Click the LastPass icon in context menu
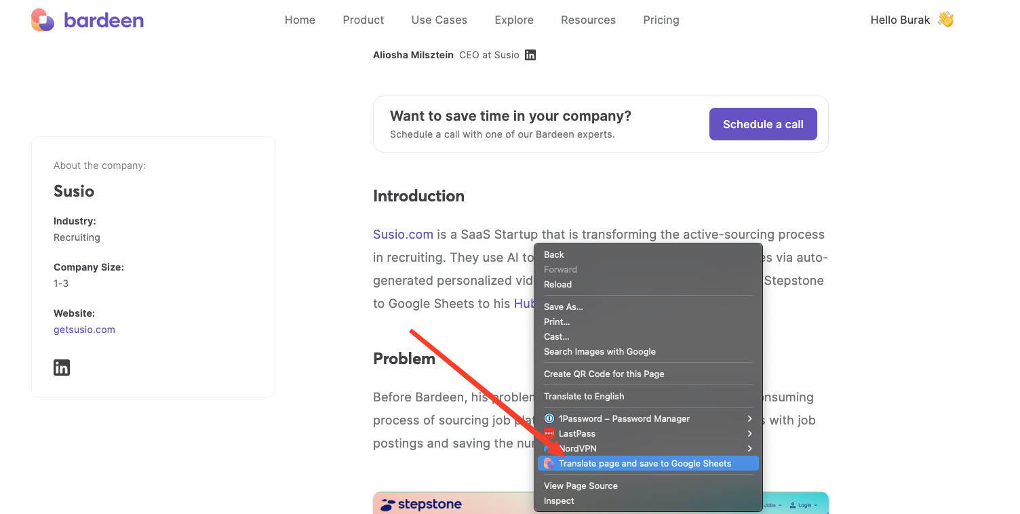This screenshot has height=514, width=1020. (x=549, y=434)
